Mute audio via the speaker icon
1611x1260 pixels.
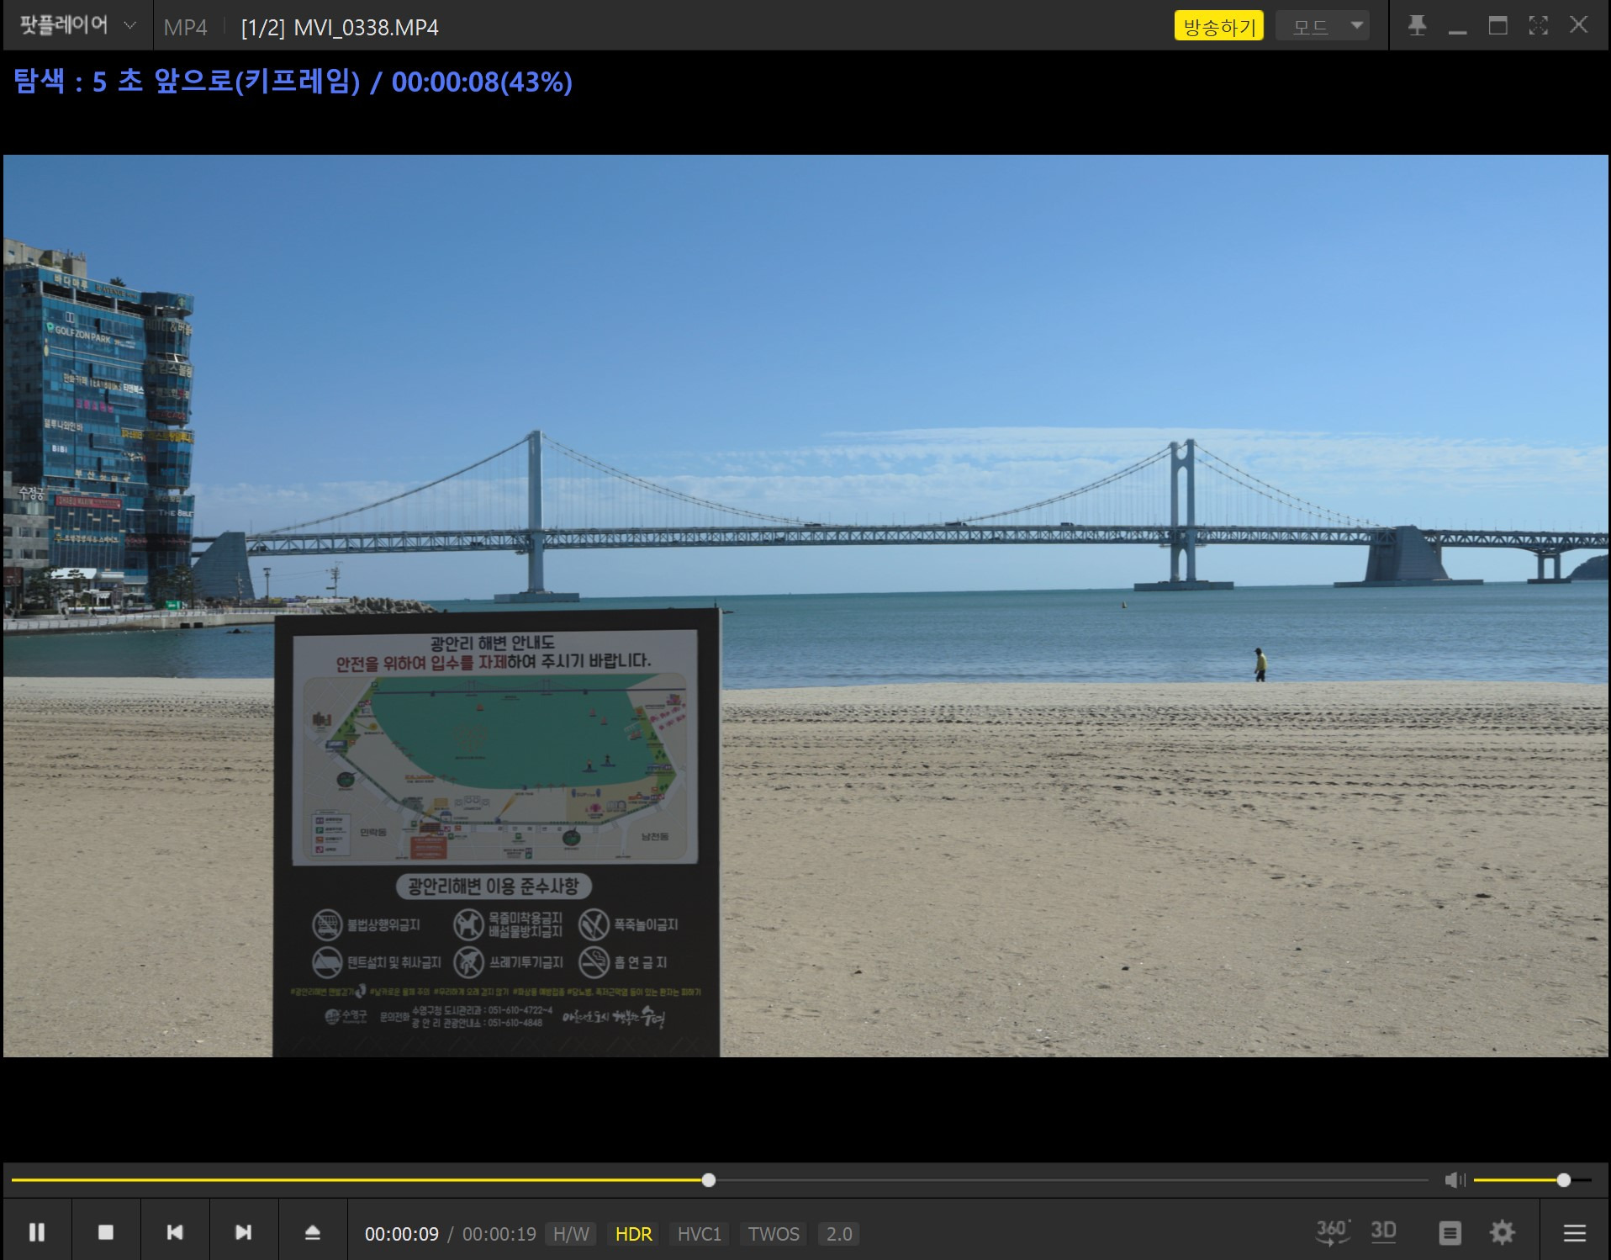click(1454, 1180)
